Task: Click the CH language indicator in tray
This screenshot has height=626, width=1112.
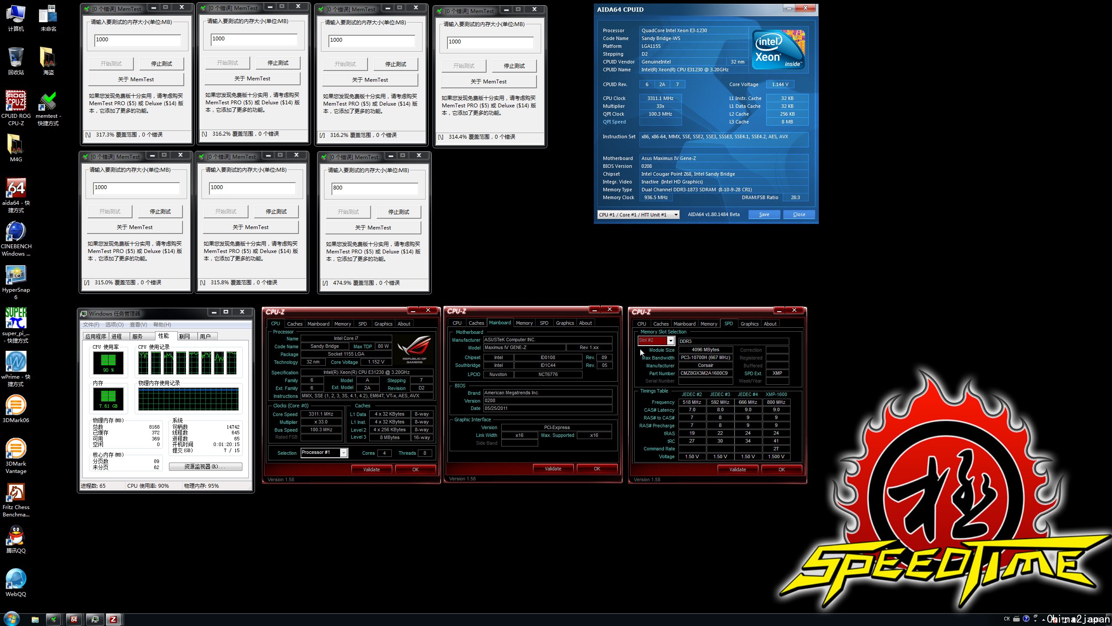Action: [1007, 619]
